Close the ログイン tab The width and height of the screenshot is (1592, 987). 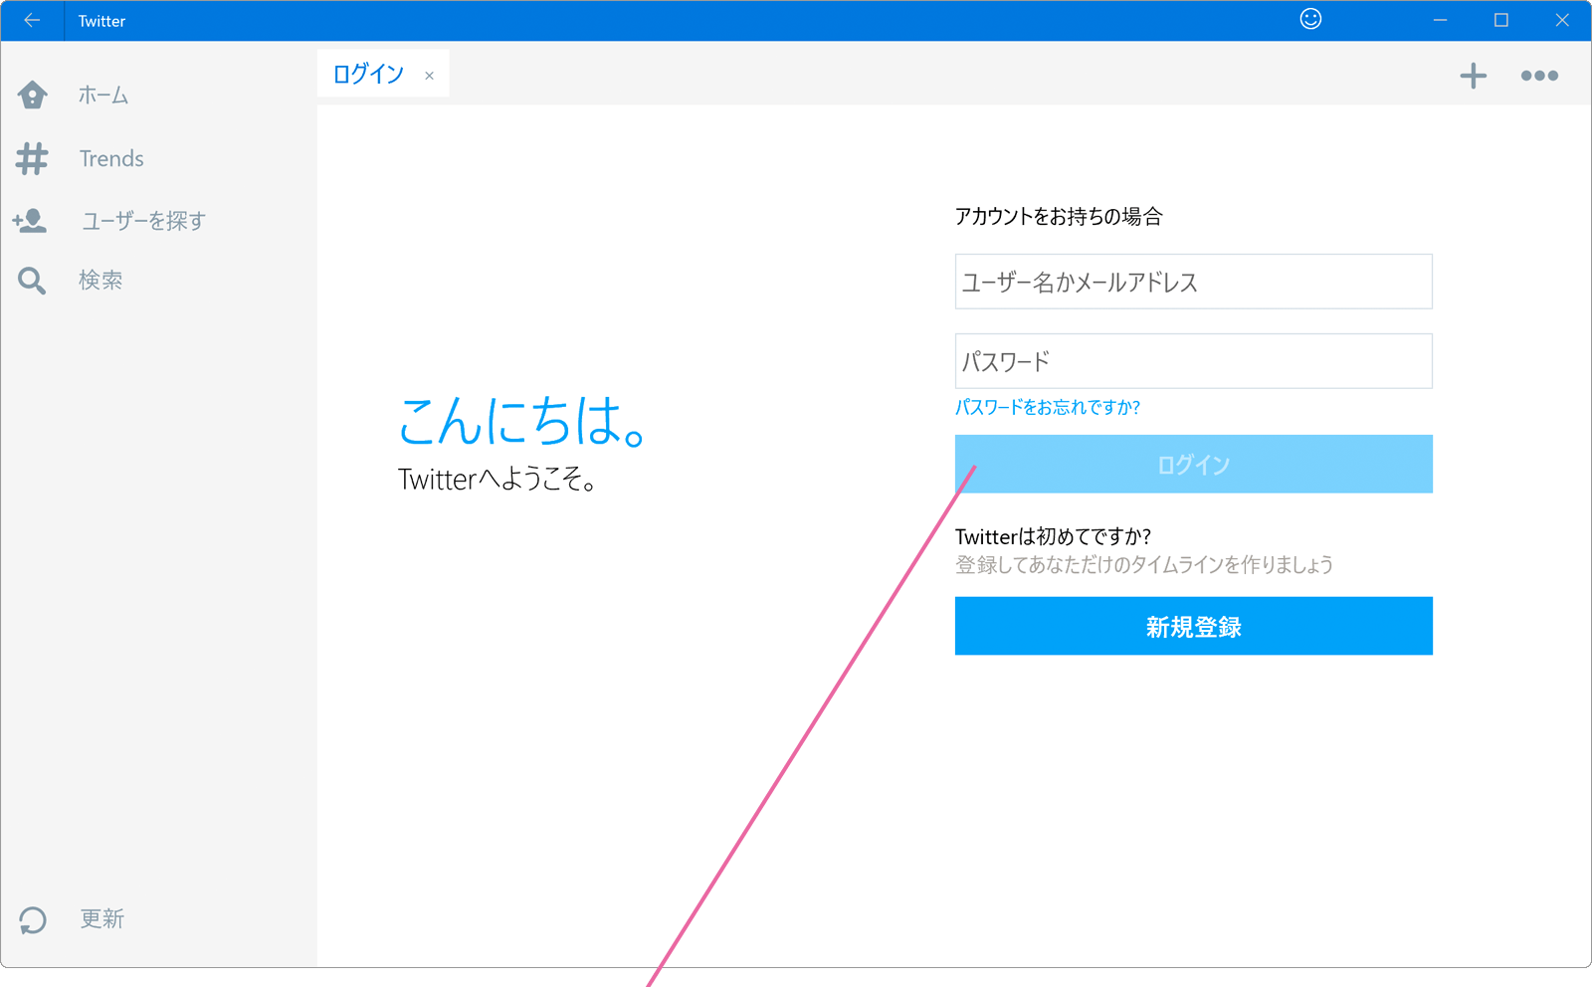[429, 76]
